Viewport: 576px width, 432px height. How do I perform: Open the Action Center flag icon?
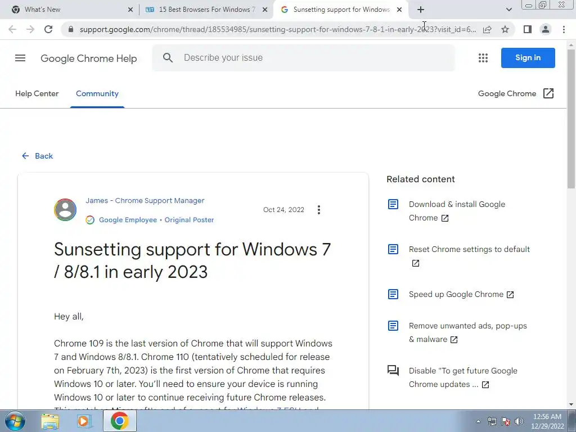(506, 421)
